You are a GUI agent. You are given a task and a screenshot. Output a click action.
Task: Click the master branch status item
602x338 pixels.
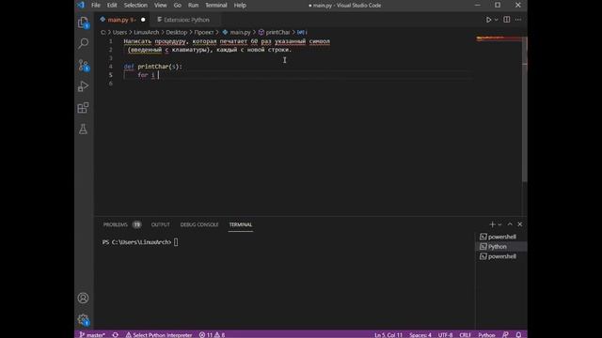[92, 334]
